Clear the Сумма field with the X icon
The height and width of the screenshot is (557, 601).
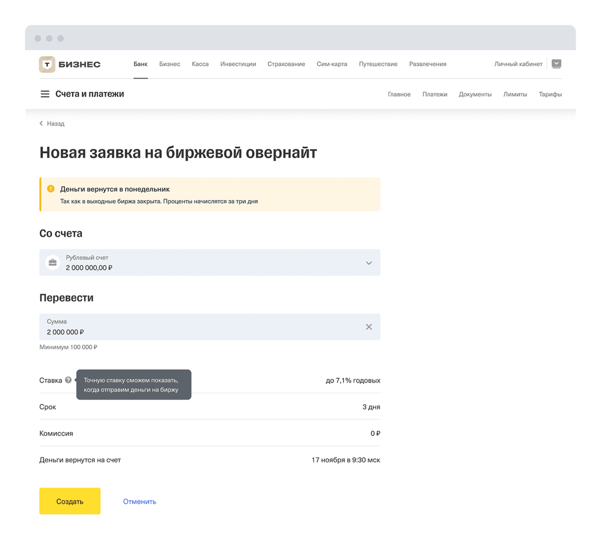point(369,327)
